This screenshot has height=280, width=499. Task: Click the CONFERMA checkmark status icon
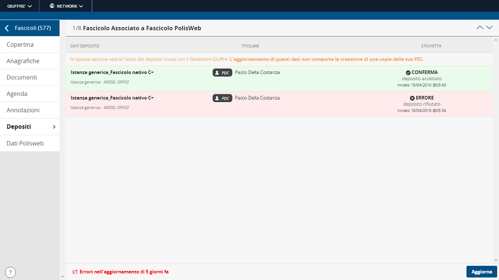pos(408,72)
